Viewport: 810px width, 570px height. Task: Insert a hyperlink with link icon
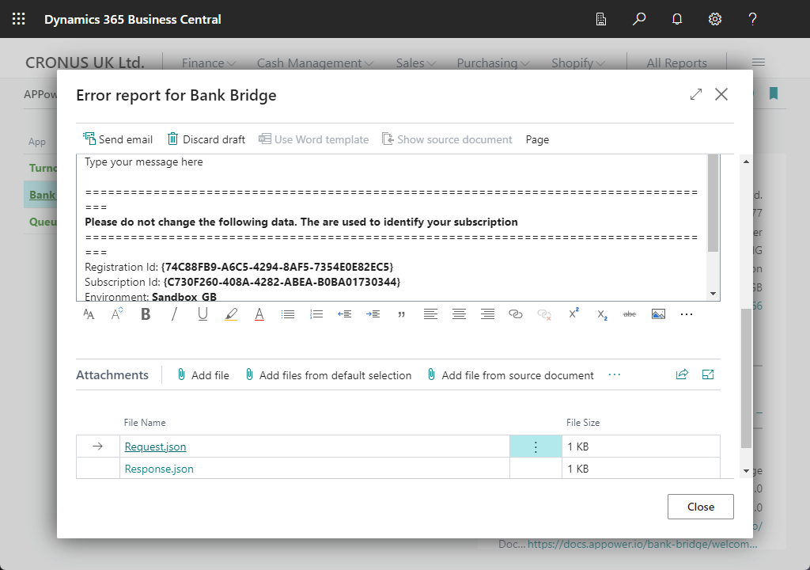pyautogui.click(x=516, y=314)
